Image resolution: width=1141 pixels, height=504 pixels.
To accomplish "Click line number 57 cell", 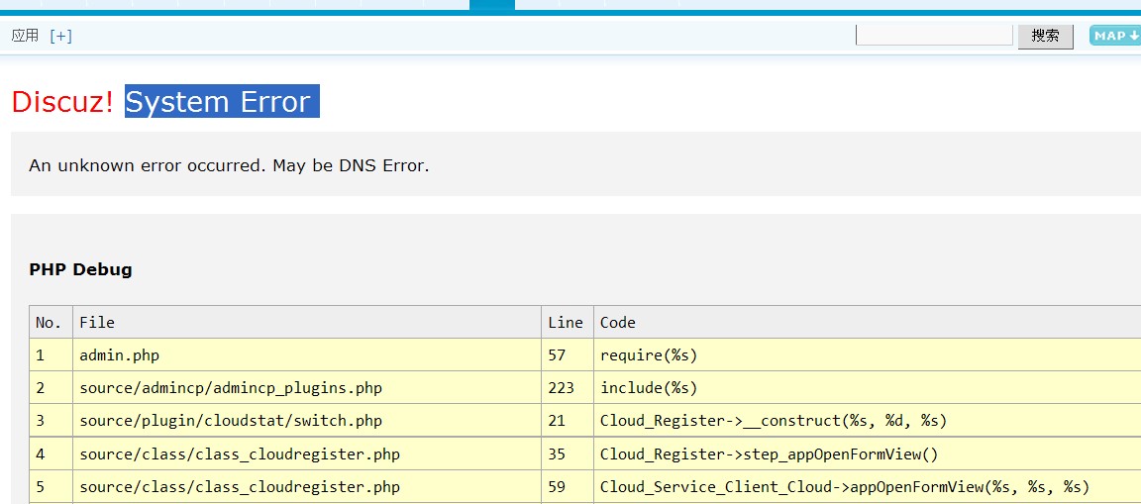I will point(568,354).
